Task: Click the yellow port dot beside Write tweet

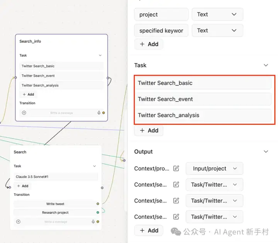Action: [x=98, y=204]
